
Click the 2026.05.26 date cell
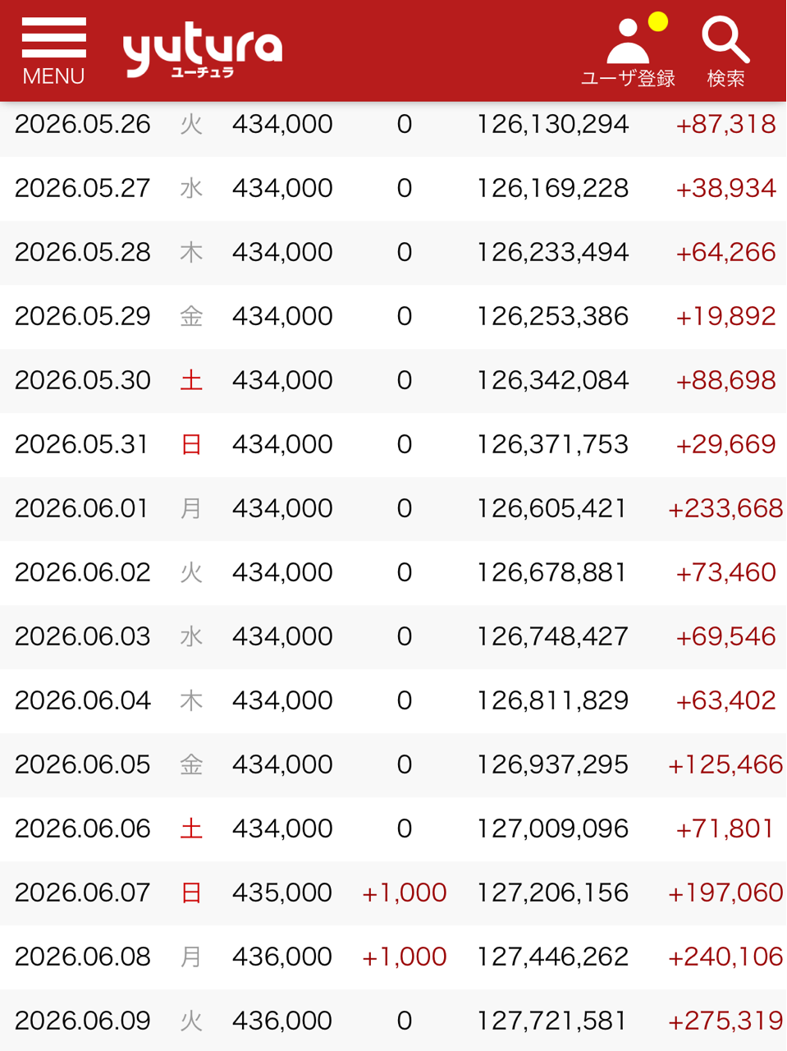tap(82, 124)
